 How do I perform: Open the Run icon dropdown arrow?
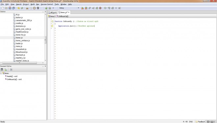[x=53, y=8]
